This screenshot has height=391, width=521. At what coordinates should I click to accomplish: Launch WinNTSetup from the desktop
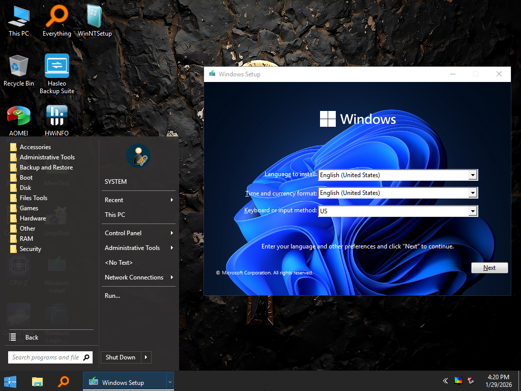click(x=94, y=15)
